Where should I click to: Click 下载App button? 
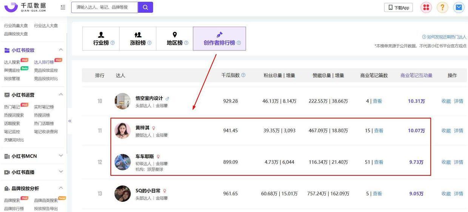click(x=399, y=8)
